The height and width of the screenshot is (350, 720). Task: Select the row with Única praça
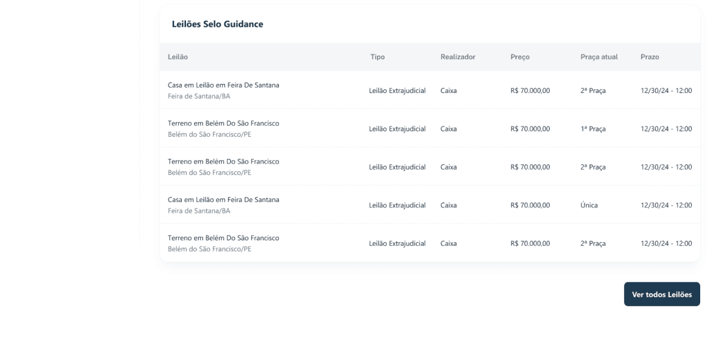(430, 205)
